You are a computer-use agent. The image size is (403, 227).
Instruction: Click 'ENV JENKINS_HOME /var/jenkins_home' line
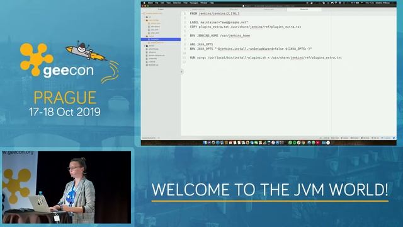(220, 35)
